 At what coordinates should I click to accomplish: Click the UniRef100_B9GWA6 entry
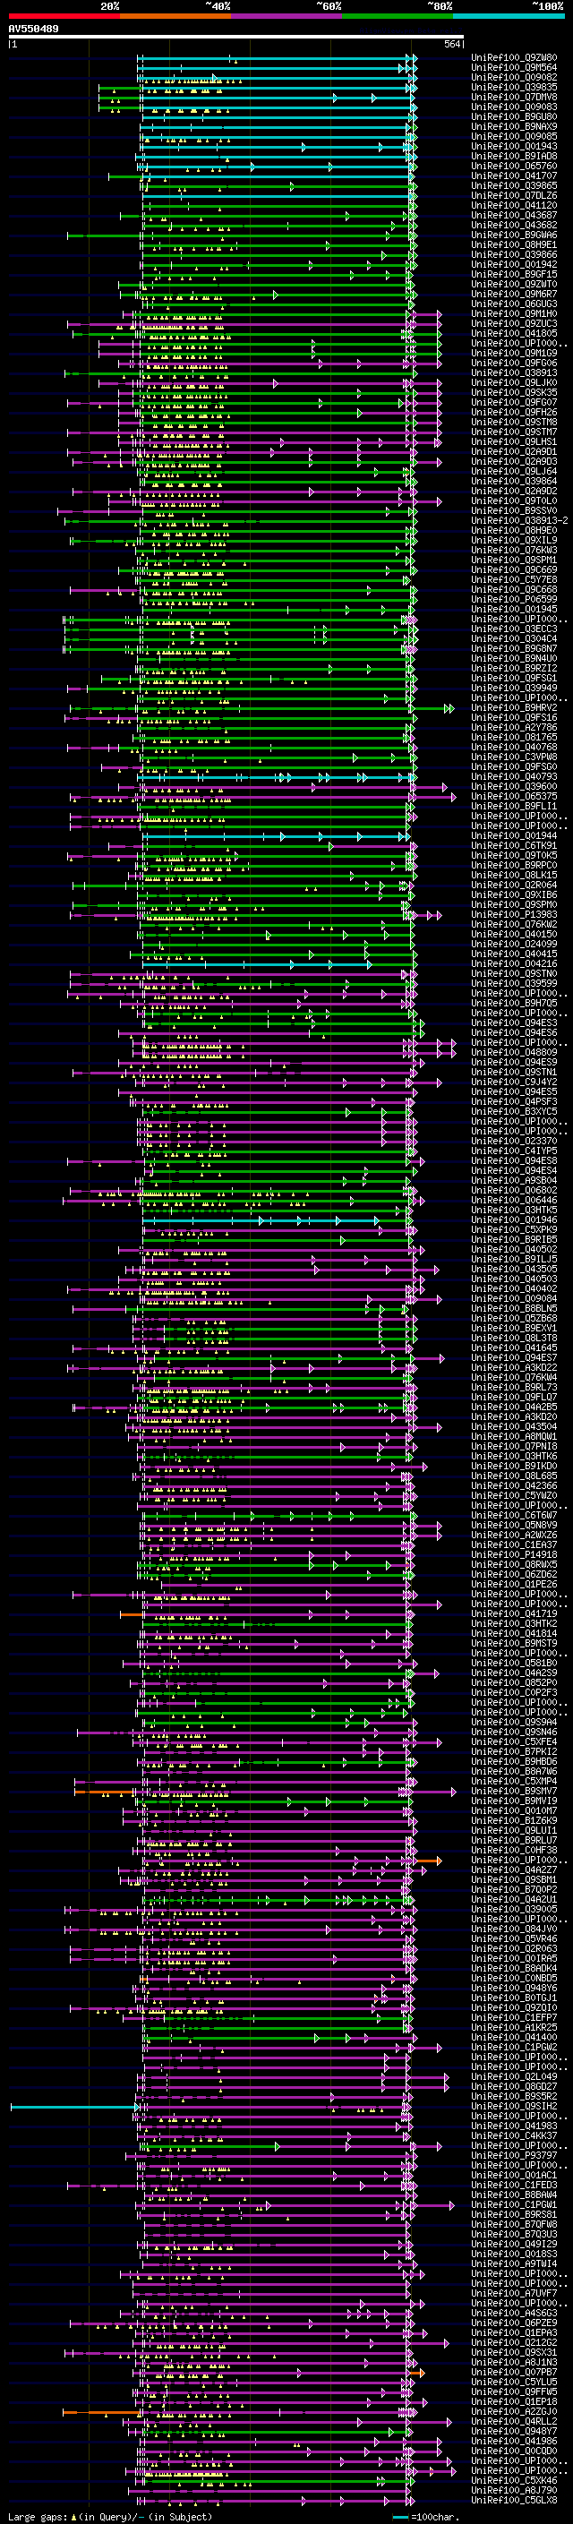coord(514,235)
